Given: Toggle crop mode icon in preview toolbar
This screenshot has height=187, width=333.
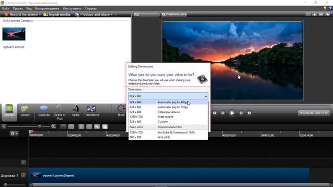Looking at the screenshot, I should [x=308, y=15].
